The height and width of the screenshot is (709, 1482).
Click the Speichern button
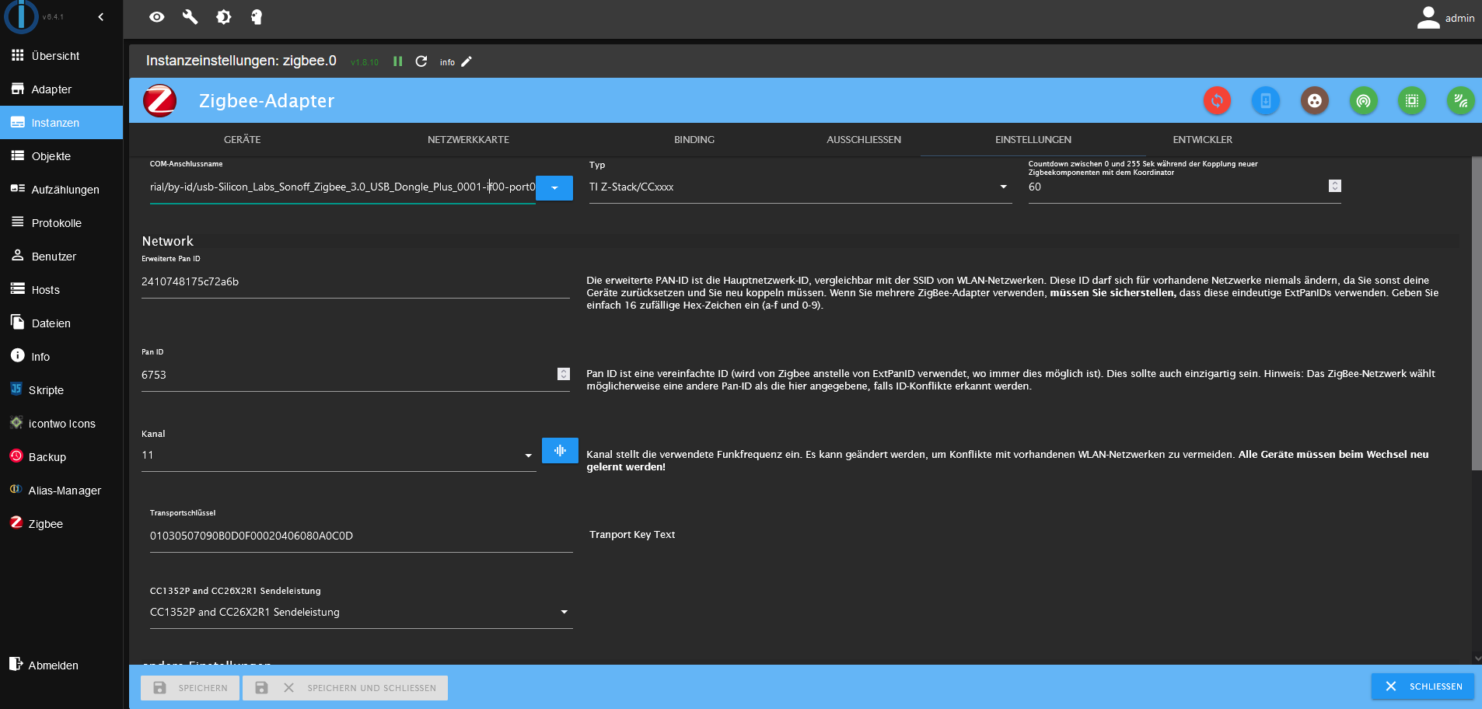[x=190, y=688]
